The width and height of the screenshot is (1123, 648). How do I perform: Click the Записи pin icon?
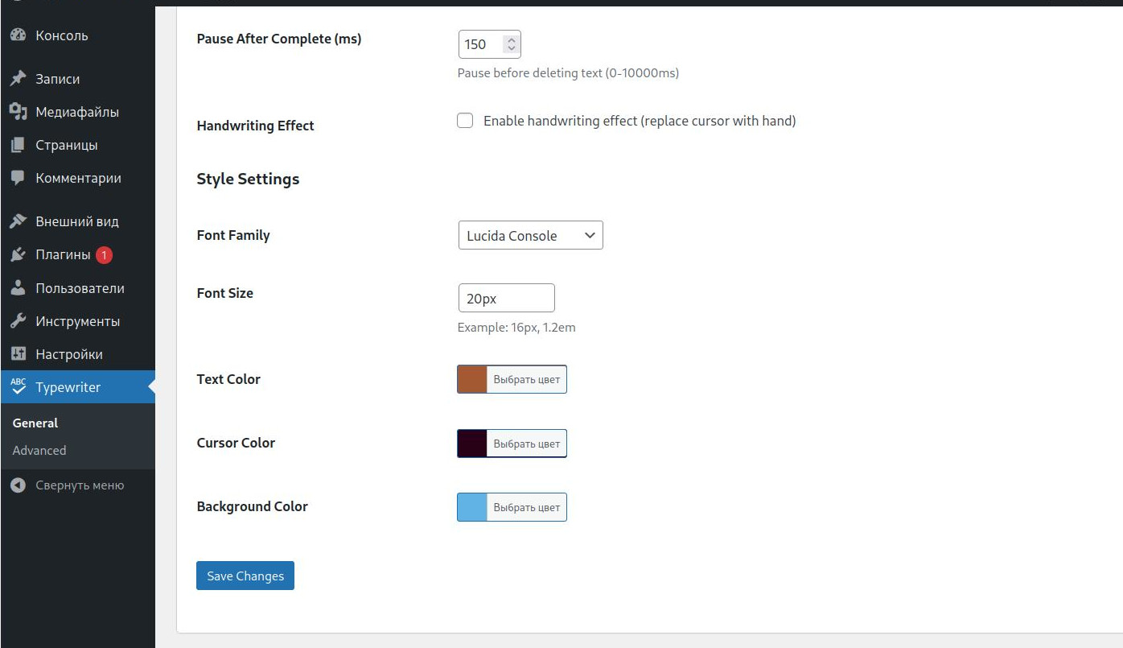click(x=19, y=79)
